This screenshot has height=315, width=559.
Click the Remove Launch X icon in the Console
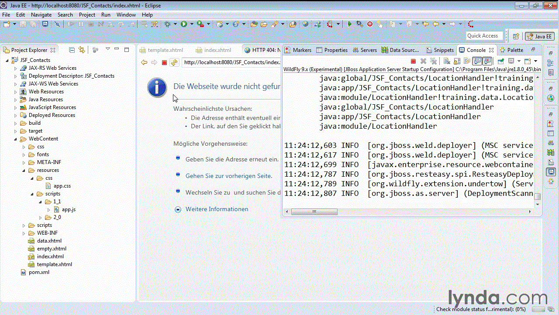[x=423, y=62]
